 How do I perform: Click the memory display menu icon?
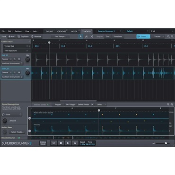point(173,31)
